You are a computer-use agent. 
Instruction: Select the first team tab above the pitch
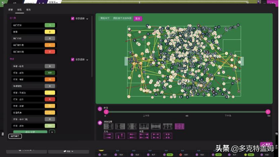[105, 18]
